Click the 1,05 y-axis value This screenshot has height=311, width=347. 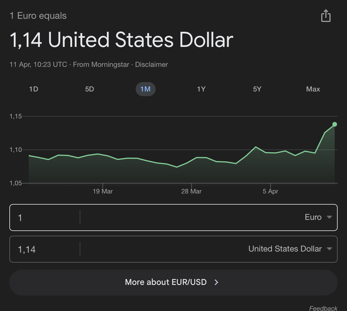(16, 183)
